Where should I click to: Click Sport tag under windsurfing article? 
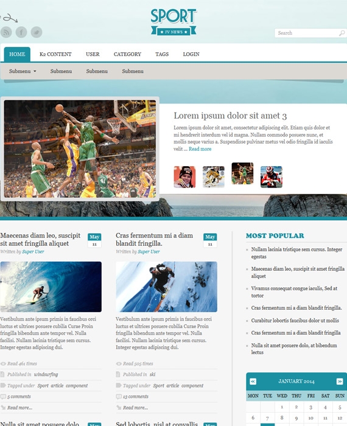pyautogui.click(x=43, y=385)
